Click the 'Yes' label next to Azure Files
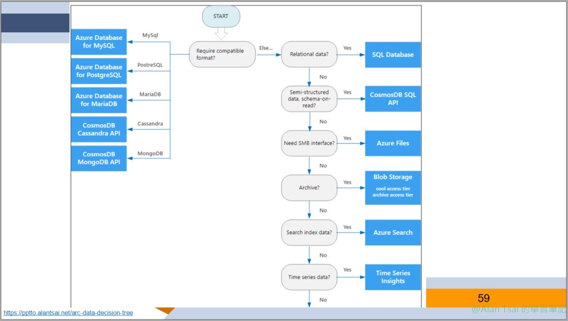Screen dimensions: 568x321 pyautogui.click(x=347, y=138)
